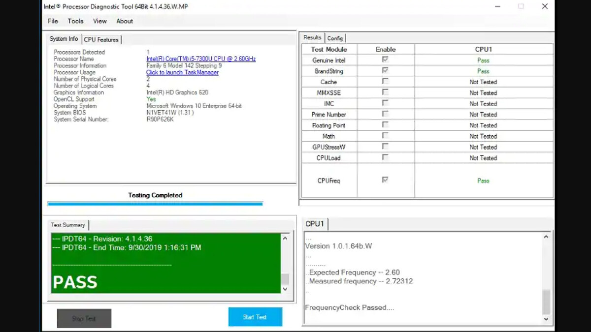This screenshot has width=591, height=332.
Task: Enable the CPULoad test checkbox
Action: (385, 157)
